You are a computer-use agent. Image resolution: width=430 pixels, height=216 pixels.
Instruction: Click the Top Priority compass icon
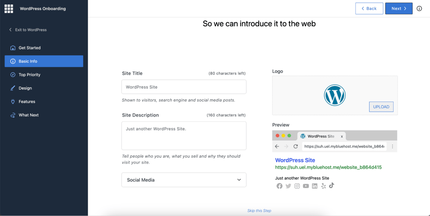click(13, 75)
